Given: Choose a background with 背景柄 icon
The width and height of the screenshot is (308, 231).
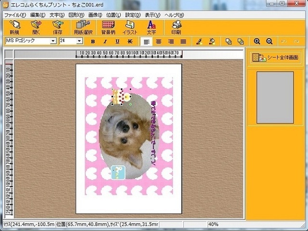Looking at the screenshot, I should click(x=108, y=27).
